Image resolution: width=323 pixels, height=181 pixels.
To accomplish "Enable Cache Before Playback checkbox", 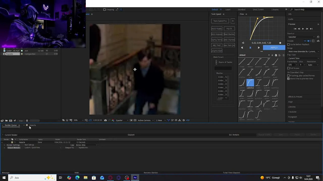I will 288,44.
